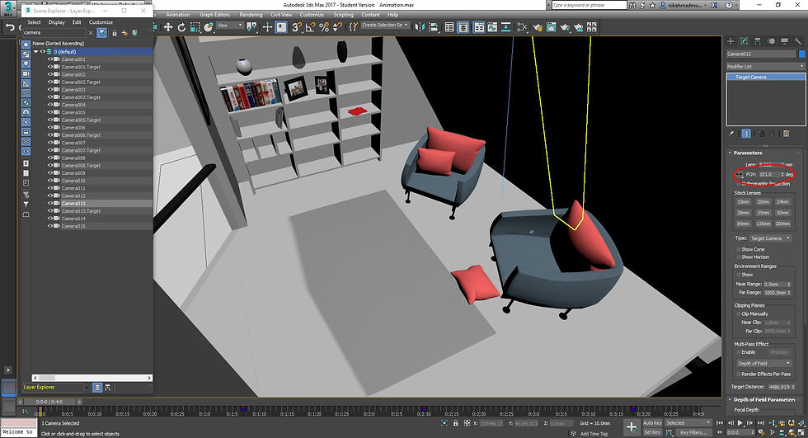Enable the Multi-Pass Effect checkbox
Image resolution: width=808 pixels, height=438 pixels.
coord(739,352)
